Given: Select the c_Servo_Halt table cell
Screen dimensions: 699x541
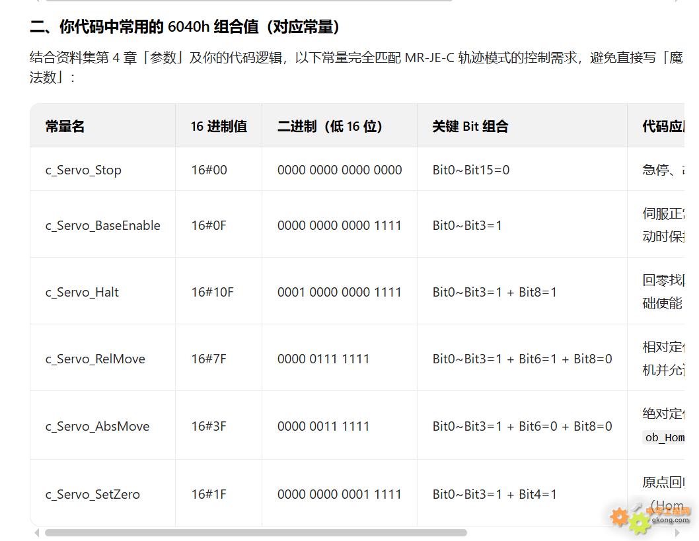Looking at the screenshot, I should coord(82,292).
